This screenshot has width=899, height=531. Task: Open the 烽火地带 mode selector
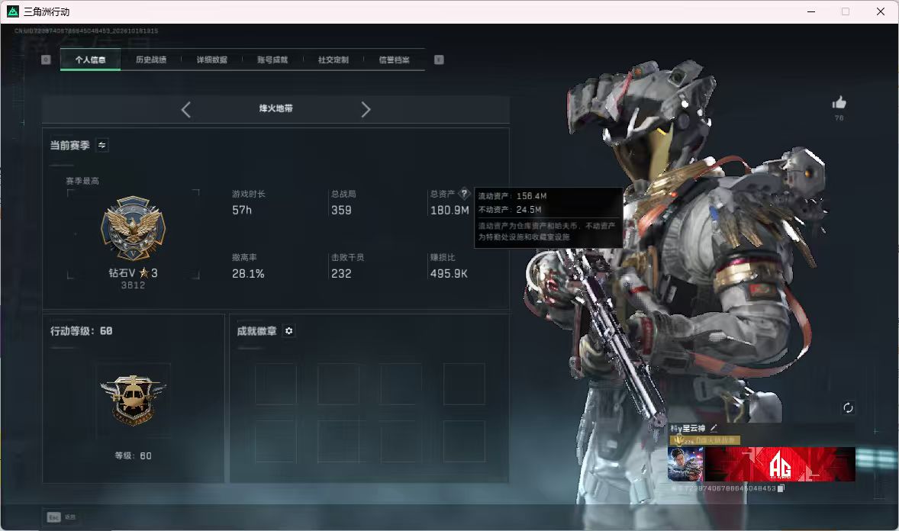(x=275, y=108)
